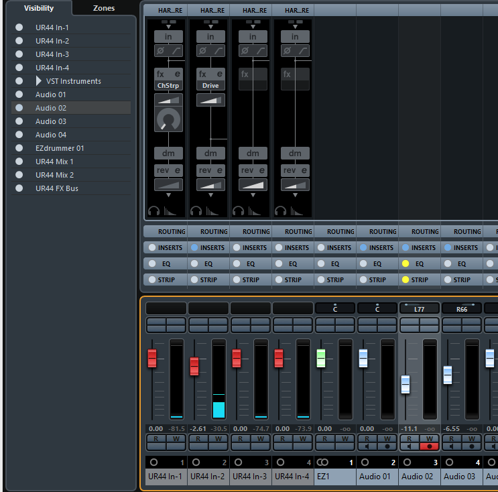498x492 pixels.
Task: Enable monitor speaker on Audio 03 channel
Action: (452, 446)
